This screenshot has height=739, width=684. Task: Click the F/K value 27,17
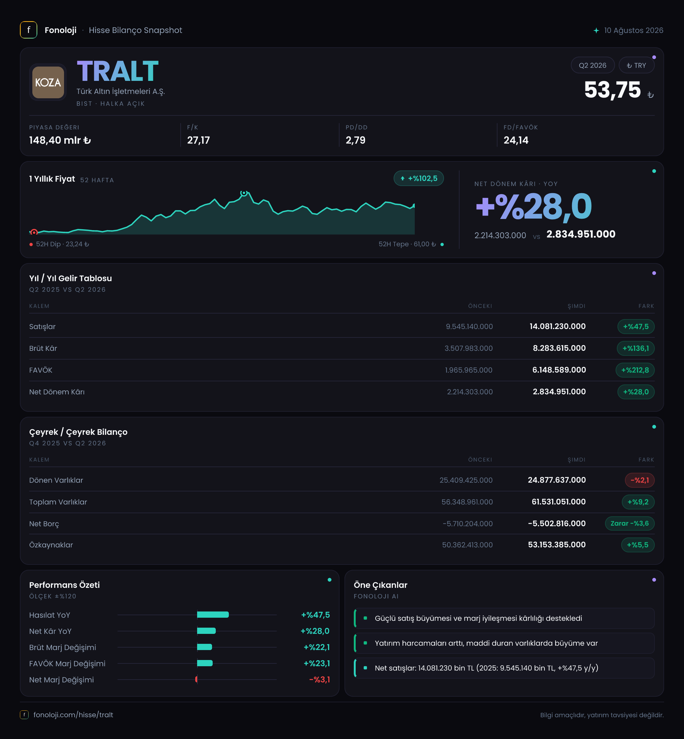point(198,140)
